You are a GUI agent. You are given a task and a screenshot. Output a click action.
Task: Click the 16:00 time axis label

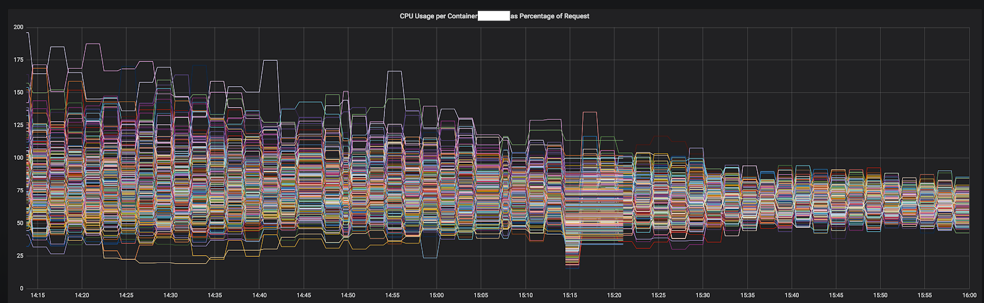[x=968, y=296]
